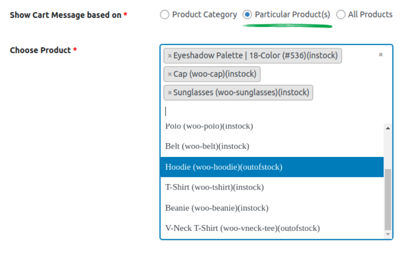The height and width of the screenshot is (253, 405).
Task: Choose Belt from the product dropdown
Action: [x=207, y=146]
